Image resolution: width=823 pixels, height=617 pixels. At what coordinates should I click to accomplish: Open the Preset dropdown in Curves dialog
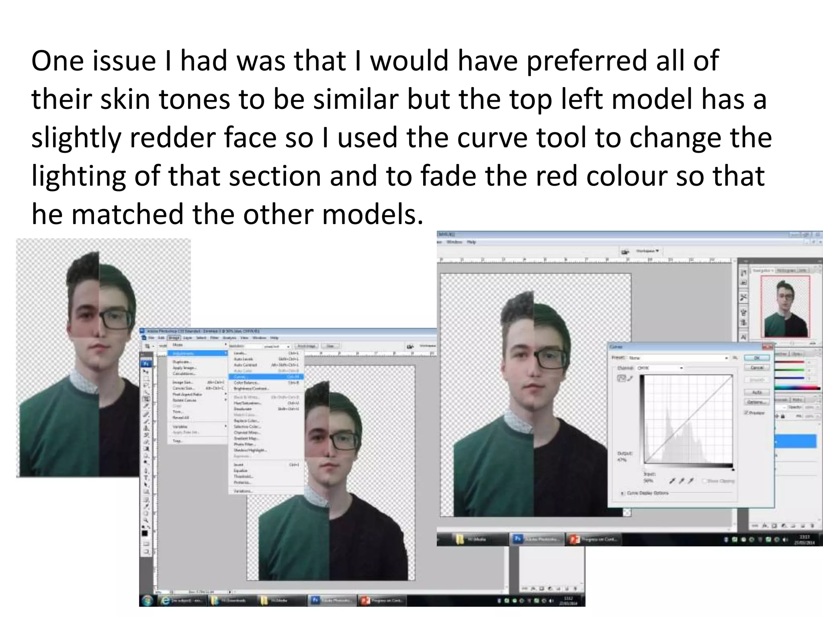[678, 358]
